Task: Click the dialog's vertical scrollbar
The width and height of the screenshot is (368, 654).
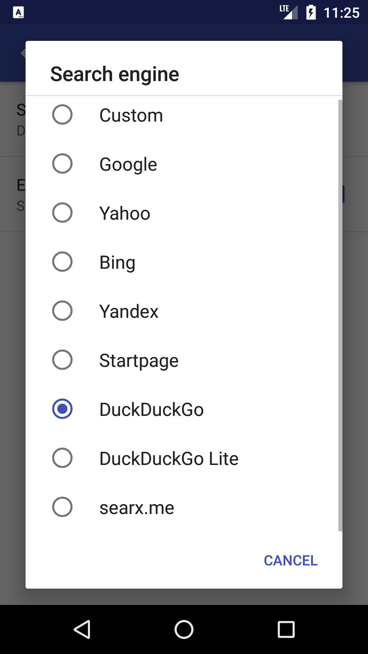Action: tap(340, 315)
